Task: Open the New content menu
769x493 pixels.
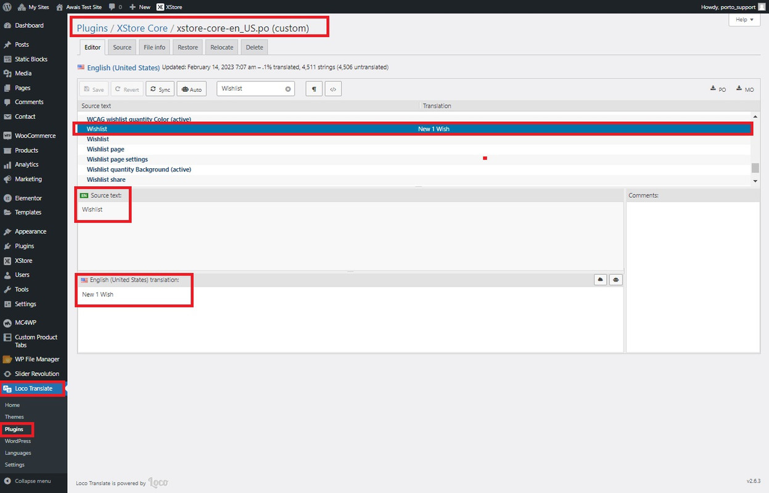Action: pos(140,7)
